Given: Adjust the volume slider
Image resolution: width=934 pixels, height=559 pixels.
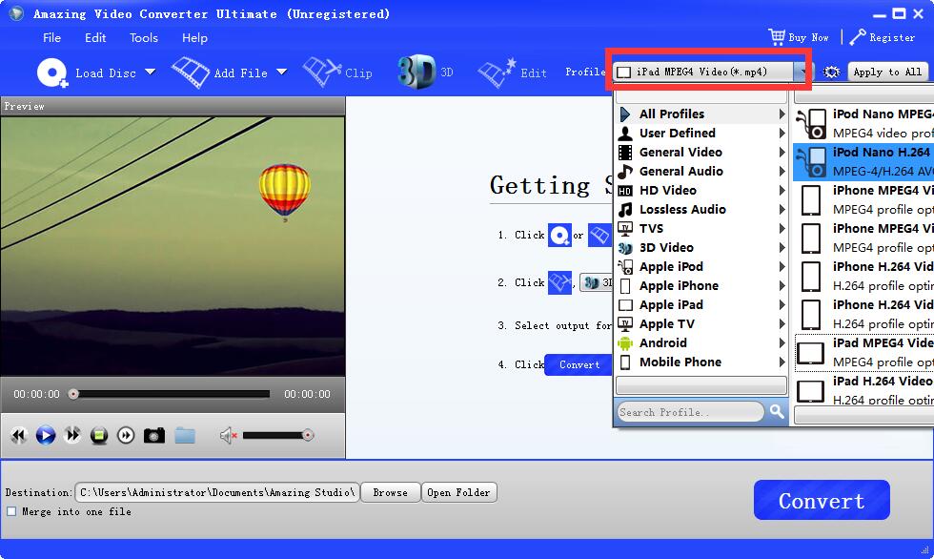Looking at the screenshot, I should pyautogui.click(x=278, y=435).
